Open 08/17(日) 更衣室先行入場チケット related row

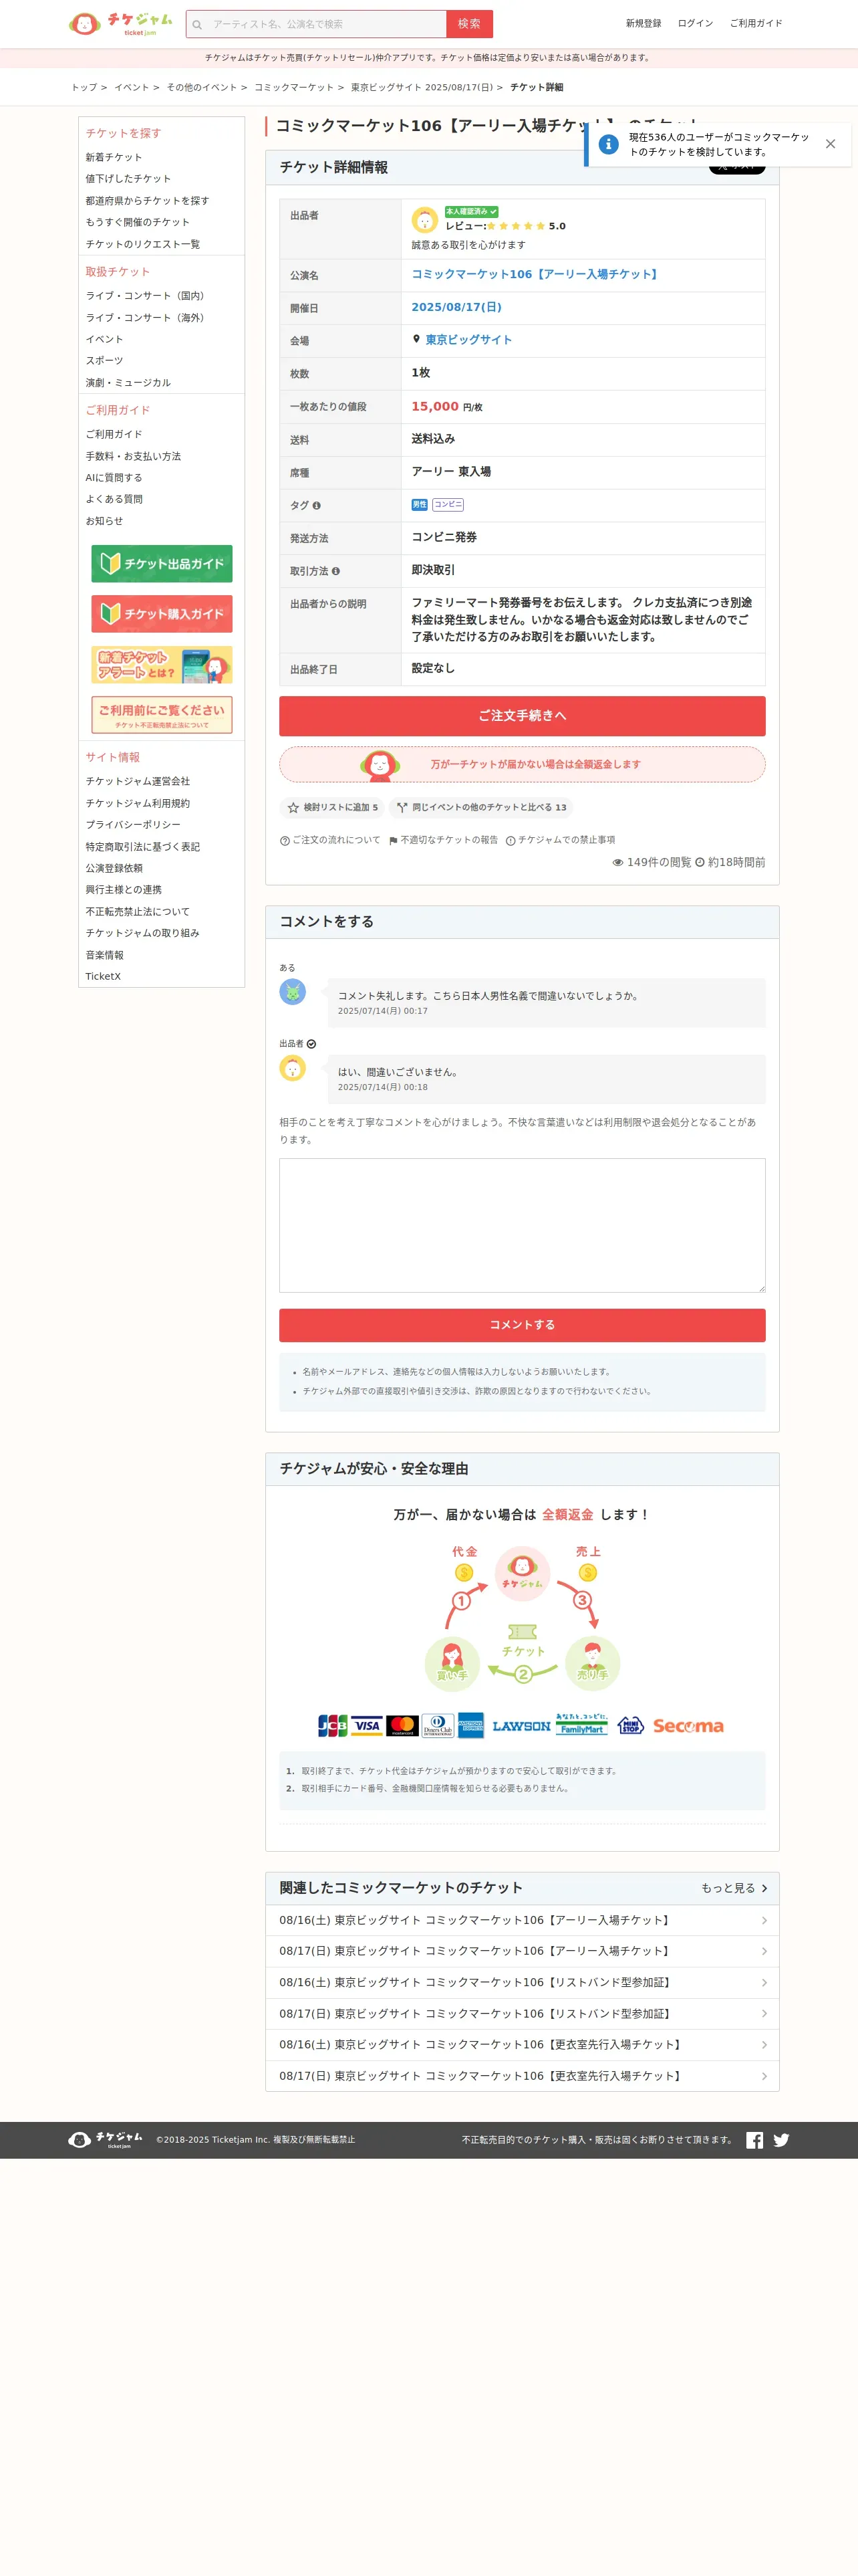523,2076
